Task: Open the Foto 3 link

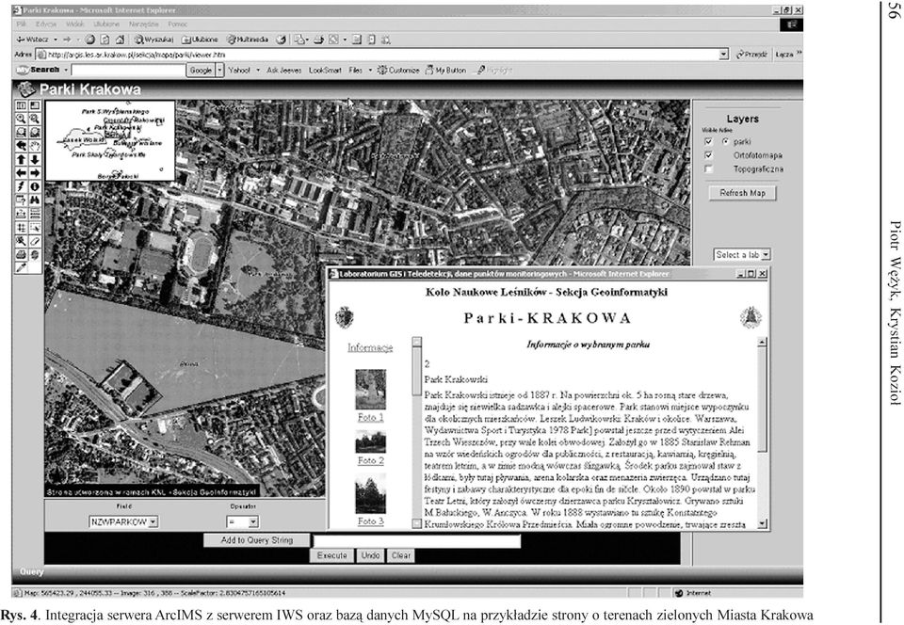Action: pyautogui.click(x=370, y=521)
